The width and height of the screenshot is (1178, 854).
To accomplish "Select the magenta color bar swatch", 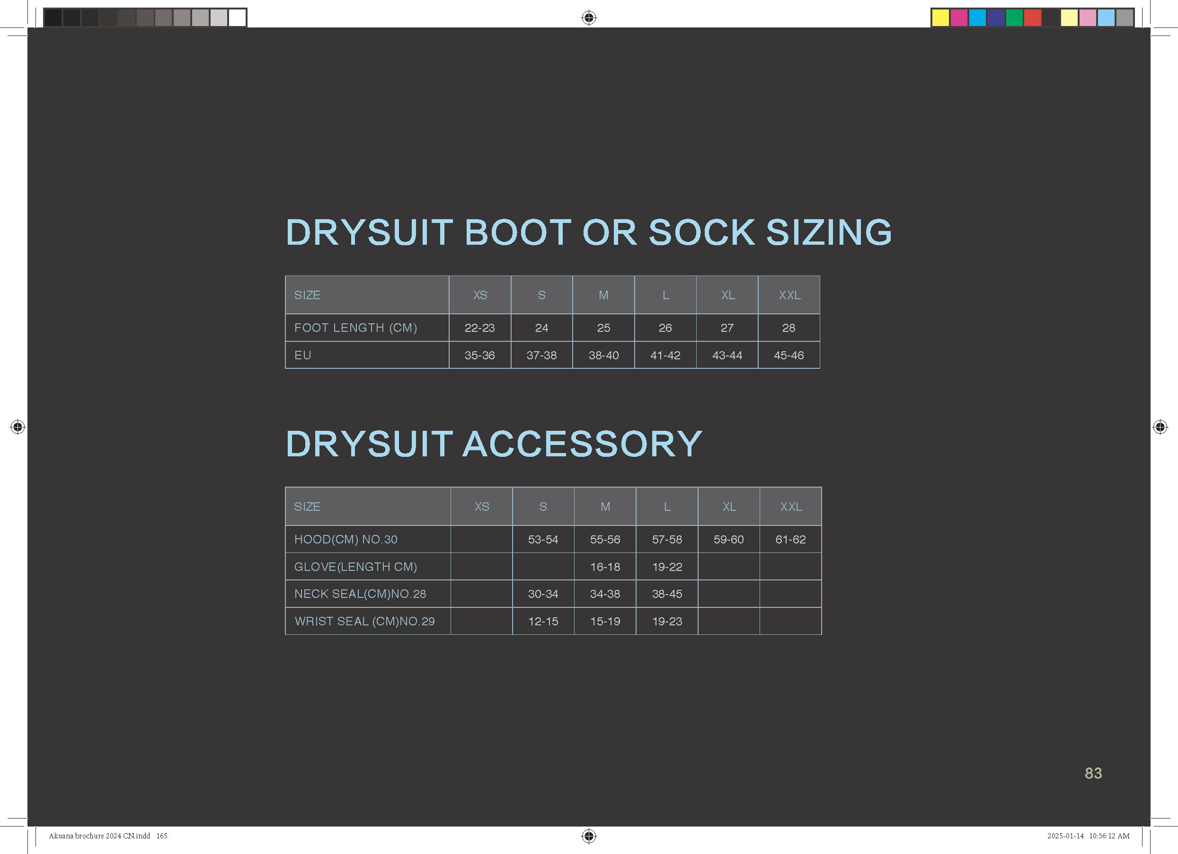I will [959, 18].
